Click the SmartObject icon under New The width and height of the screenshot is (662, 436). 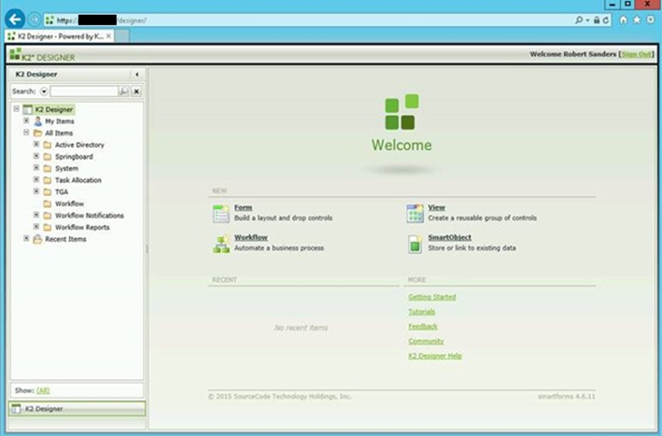point(415,244)
